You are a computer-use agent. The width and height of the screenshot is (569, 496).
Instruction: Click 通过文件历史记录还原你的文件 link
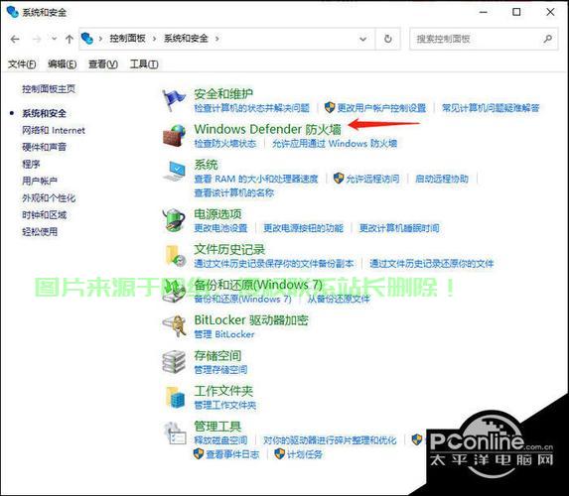pos(432,264)
